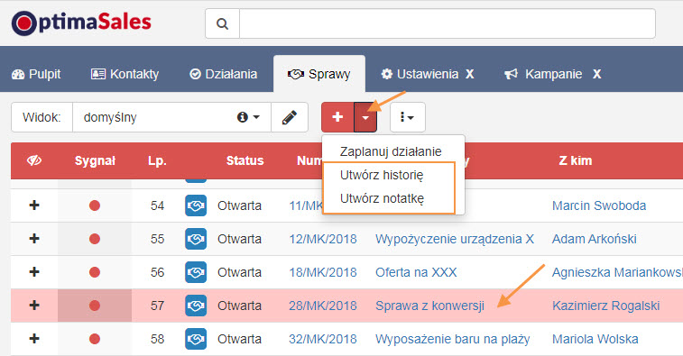
Task: Open the Oferta na XXX case
Action: point(416,272)
